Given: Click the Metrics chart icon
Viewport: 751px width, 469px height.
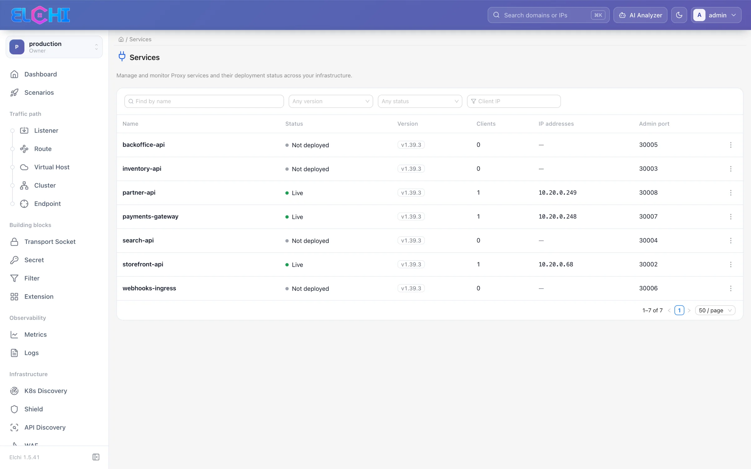Looking at the screenshot, I should pyautogui.click(x=14, y=335).
